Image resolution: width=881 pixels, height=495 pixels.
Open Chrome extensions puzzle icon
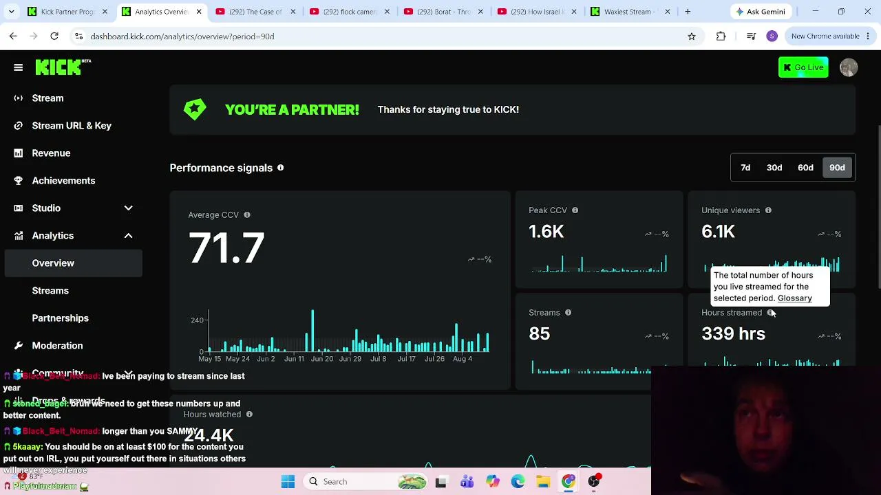point(721,36)
